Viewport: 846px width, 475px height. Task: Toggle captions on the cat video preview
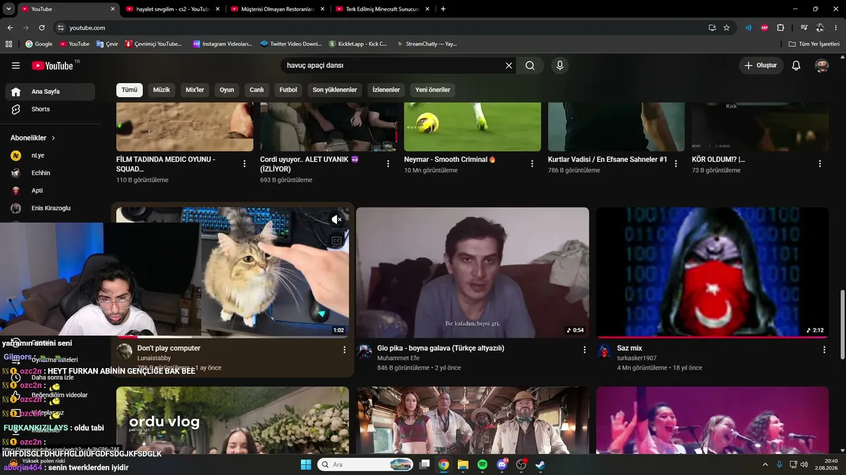click(336, 241)
